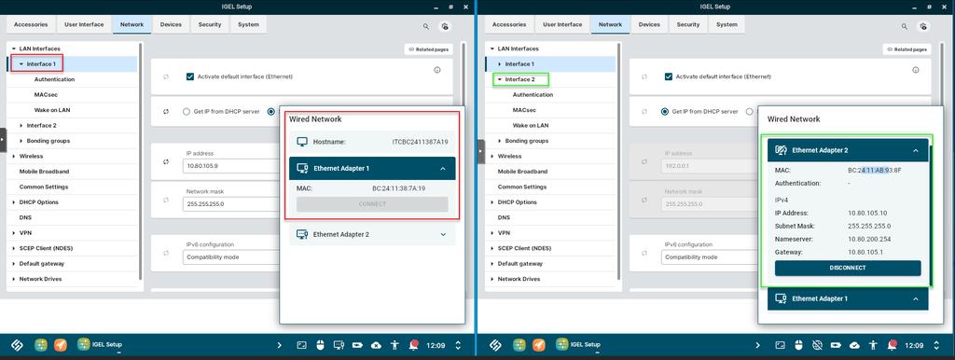Expand the tray arrow on left taskbar
955x360 pixels.
pos(280,345)
